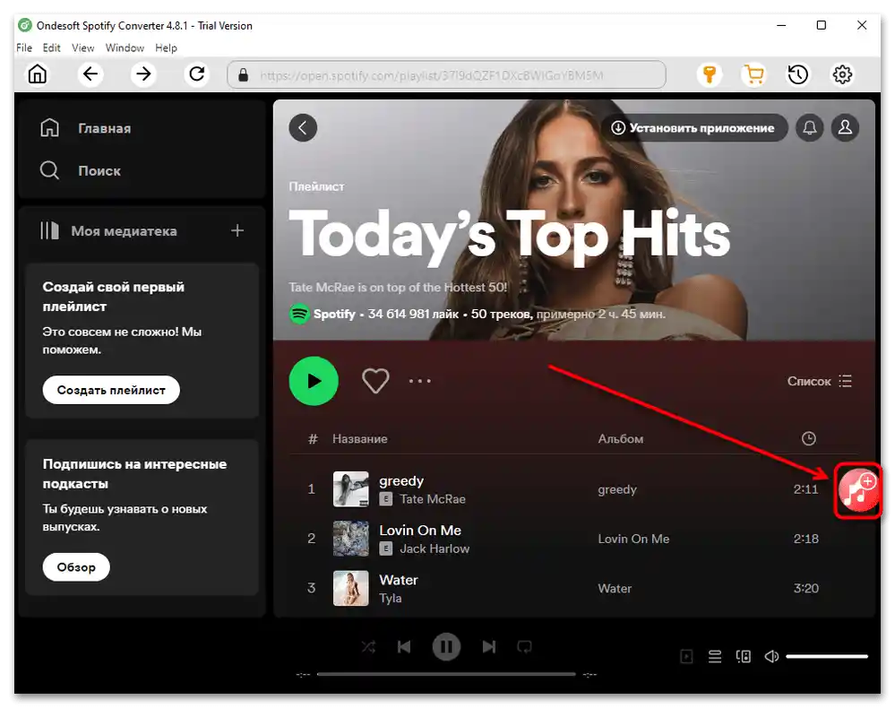Open notifications bell icon

click(810, 128)
